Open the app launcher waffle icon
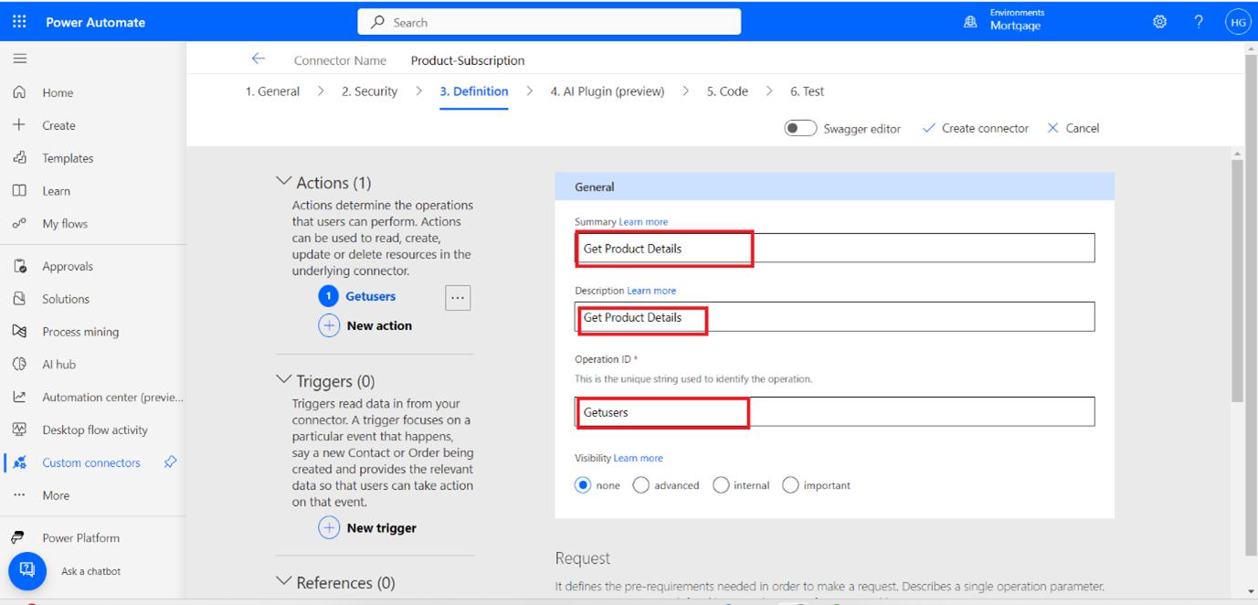This screenshot has height=605, width=1258. [x=19, y=22]
